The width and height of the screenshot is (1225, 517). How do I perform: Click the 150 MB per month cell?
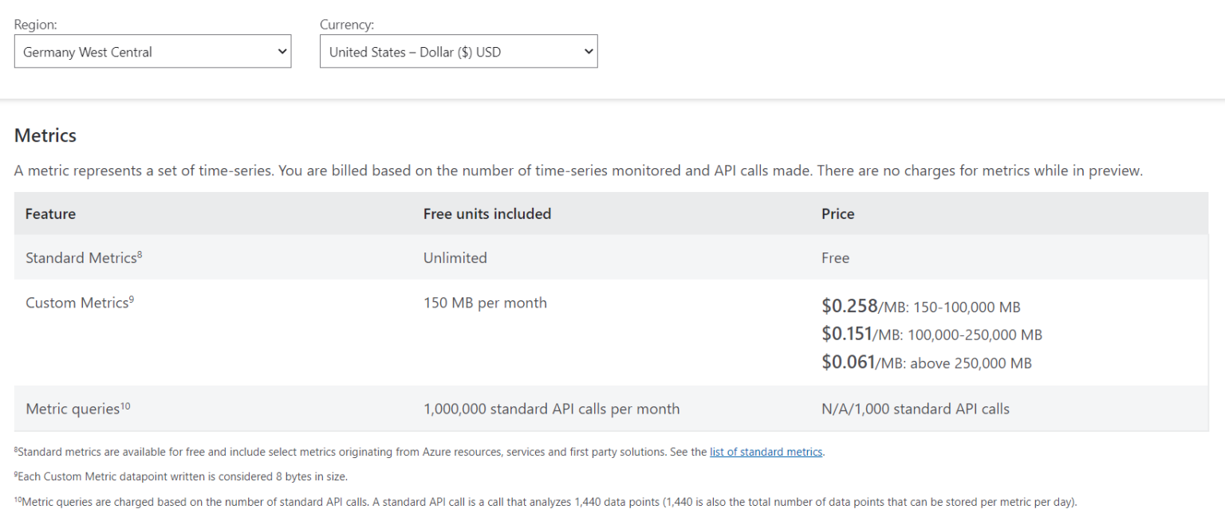(x=485, y=303)
